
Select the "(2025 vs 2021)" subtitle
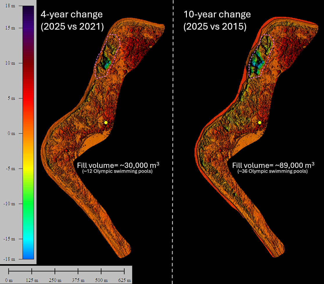[x=72, y=27]
